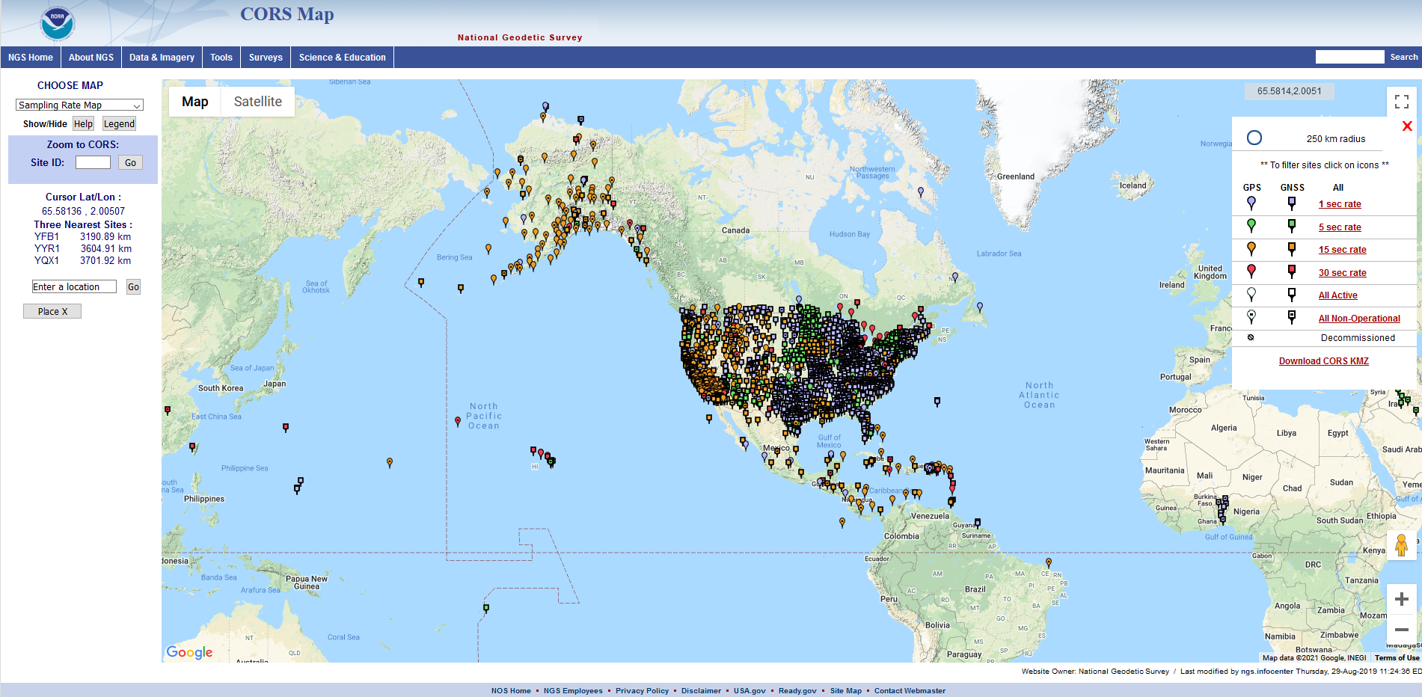Click the red GPS 30 sec rate pin icon
The height and width of the screenshot is (697, 1422).
1251,271
